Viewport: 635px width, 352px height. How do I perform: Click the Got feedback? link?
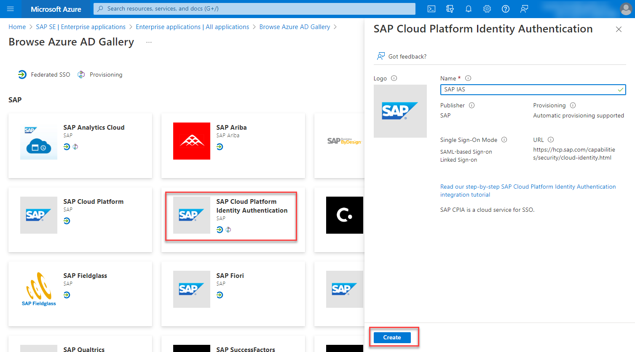pos(407,56)
